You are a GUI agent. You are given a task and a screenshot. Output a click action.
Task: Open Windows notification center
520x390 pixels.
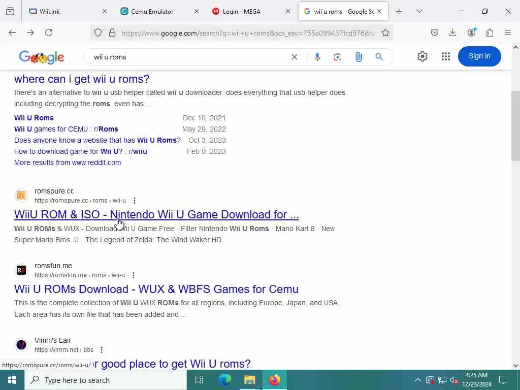(503, 380)
